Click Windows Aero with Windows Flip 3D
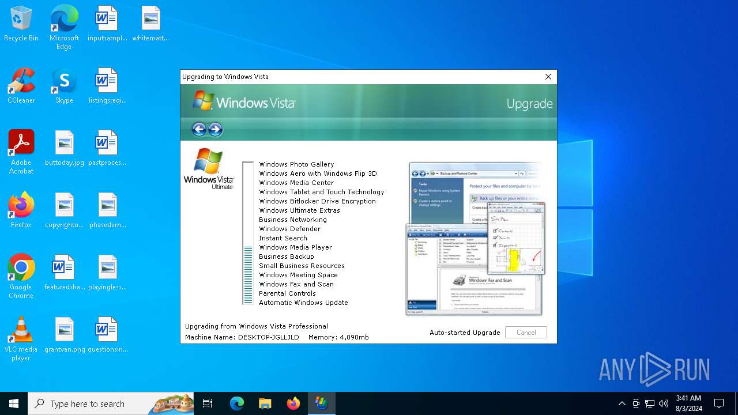This screenshot has width=738, height=415. pos(318,173)
